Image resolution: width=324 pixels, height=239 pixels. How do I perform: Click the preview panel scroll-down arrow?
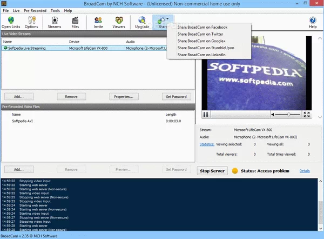tap(320, 117)
